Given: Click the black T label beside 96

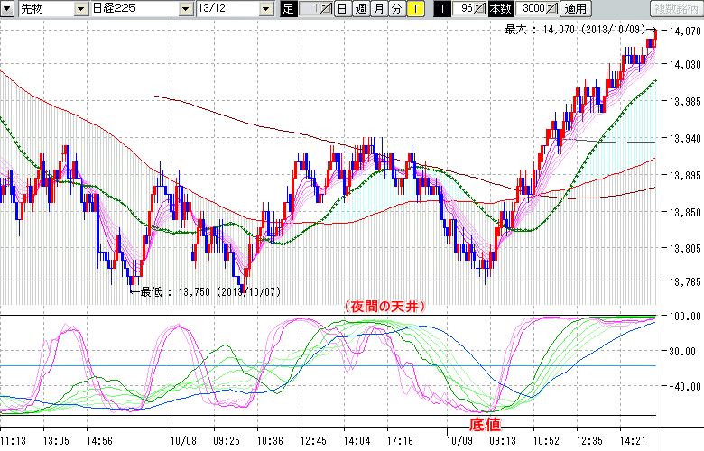Looking at the screenshot, I should (441, 8).
